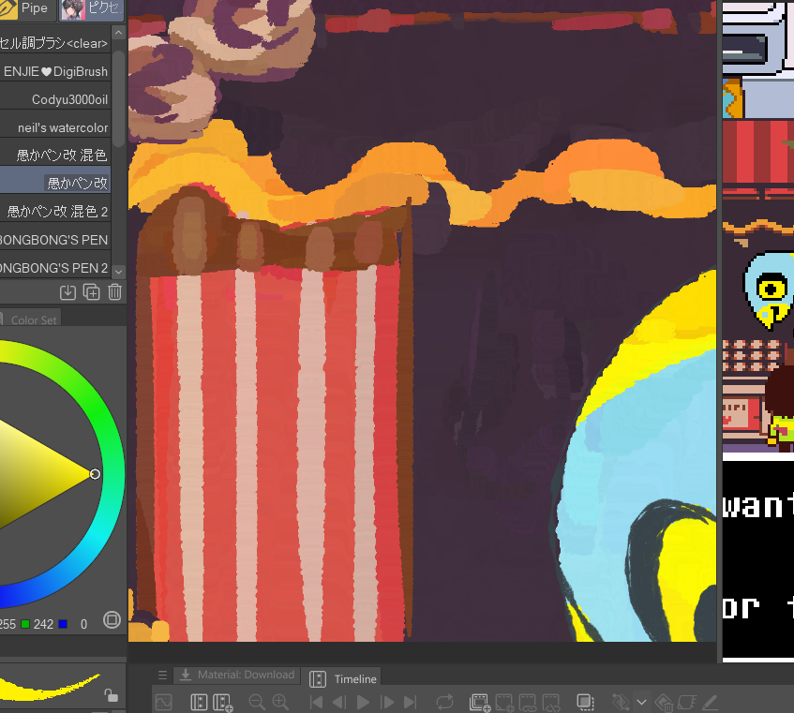This screenshot has height=713, width=794.
Task: Switch color wheel color space icon
Action: pyautogui.click(x=112, y=620)
